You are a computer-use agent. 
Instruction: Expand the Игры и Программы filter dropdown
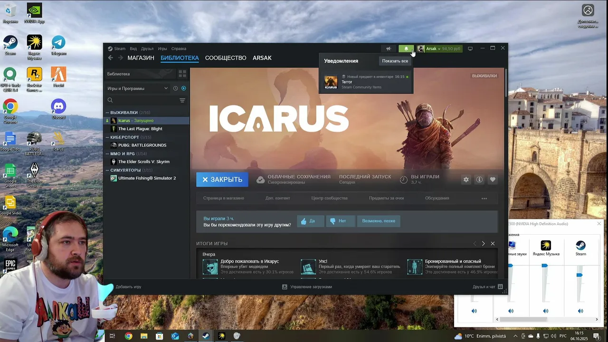pos(137,88)
